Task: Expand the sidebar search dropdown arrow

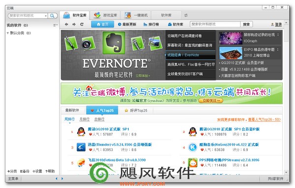Action: (x=46, y=16)
